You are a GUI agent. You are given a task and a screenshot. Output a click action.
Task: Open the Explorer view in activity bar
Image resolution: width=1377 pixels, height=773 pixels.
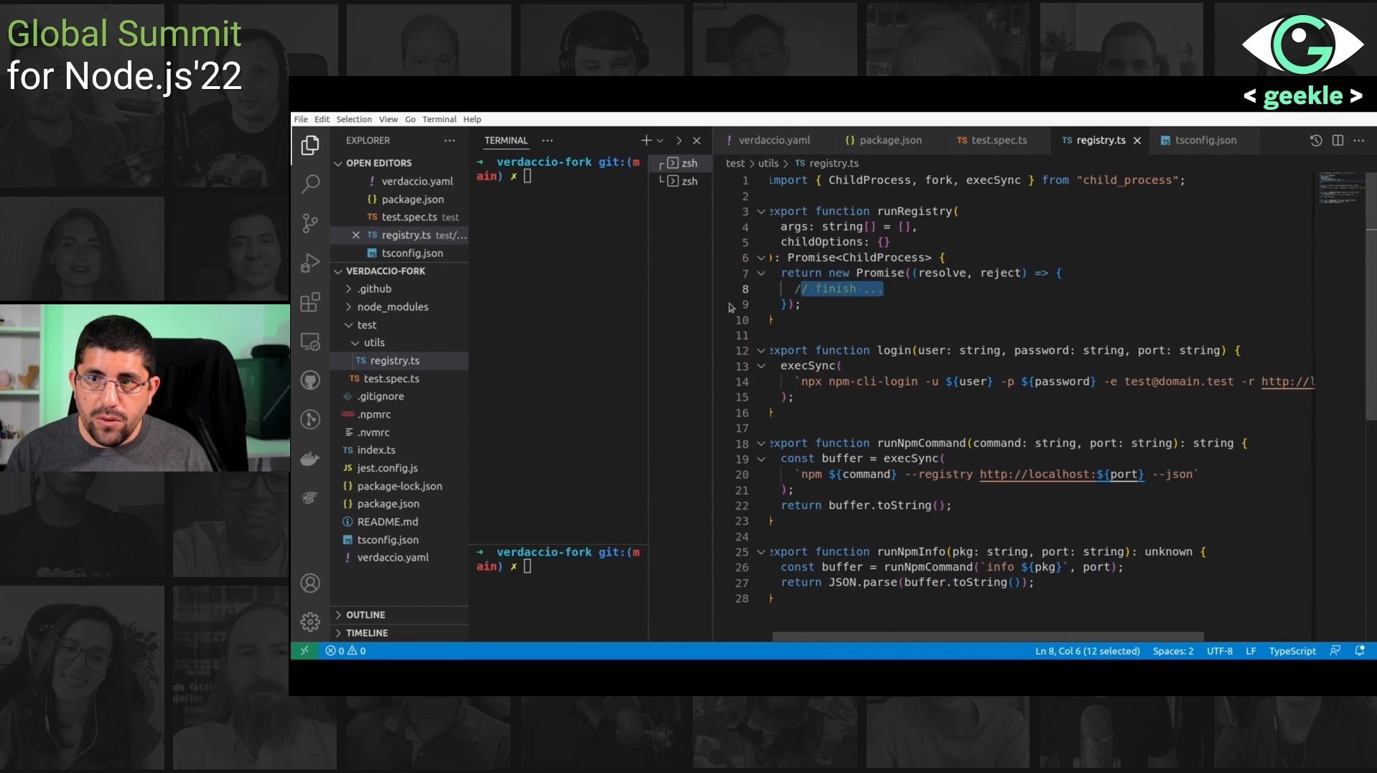tap(310, 145)
